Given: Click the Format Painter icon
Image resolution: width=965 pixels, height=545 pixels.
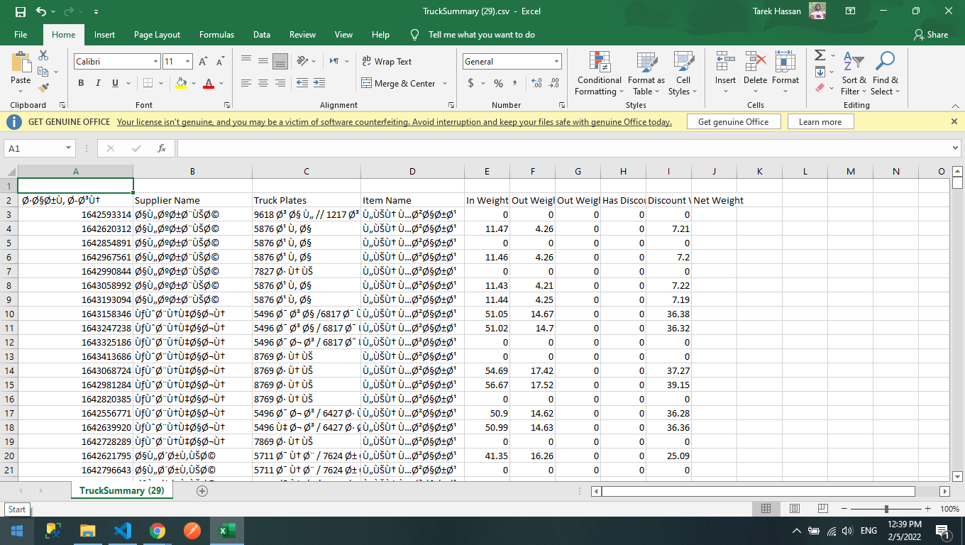Looking at the screenshot, I should click(43, 88).
